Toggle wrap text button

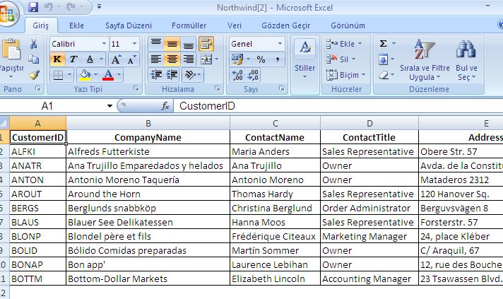point(206,44)
